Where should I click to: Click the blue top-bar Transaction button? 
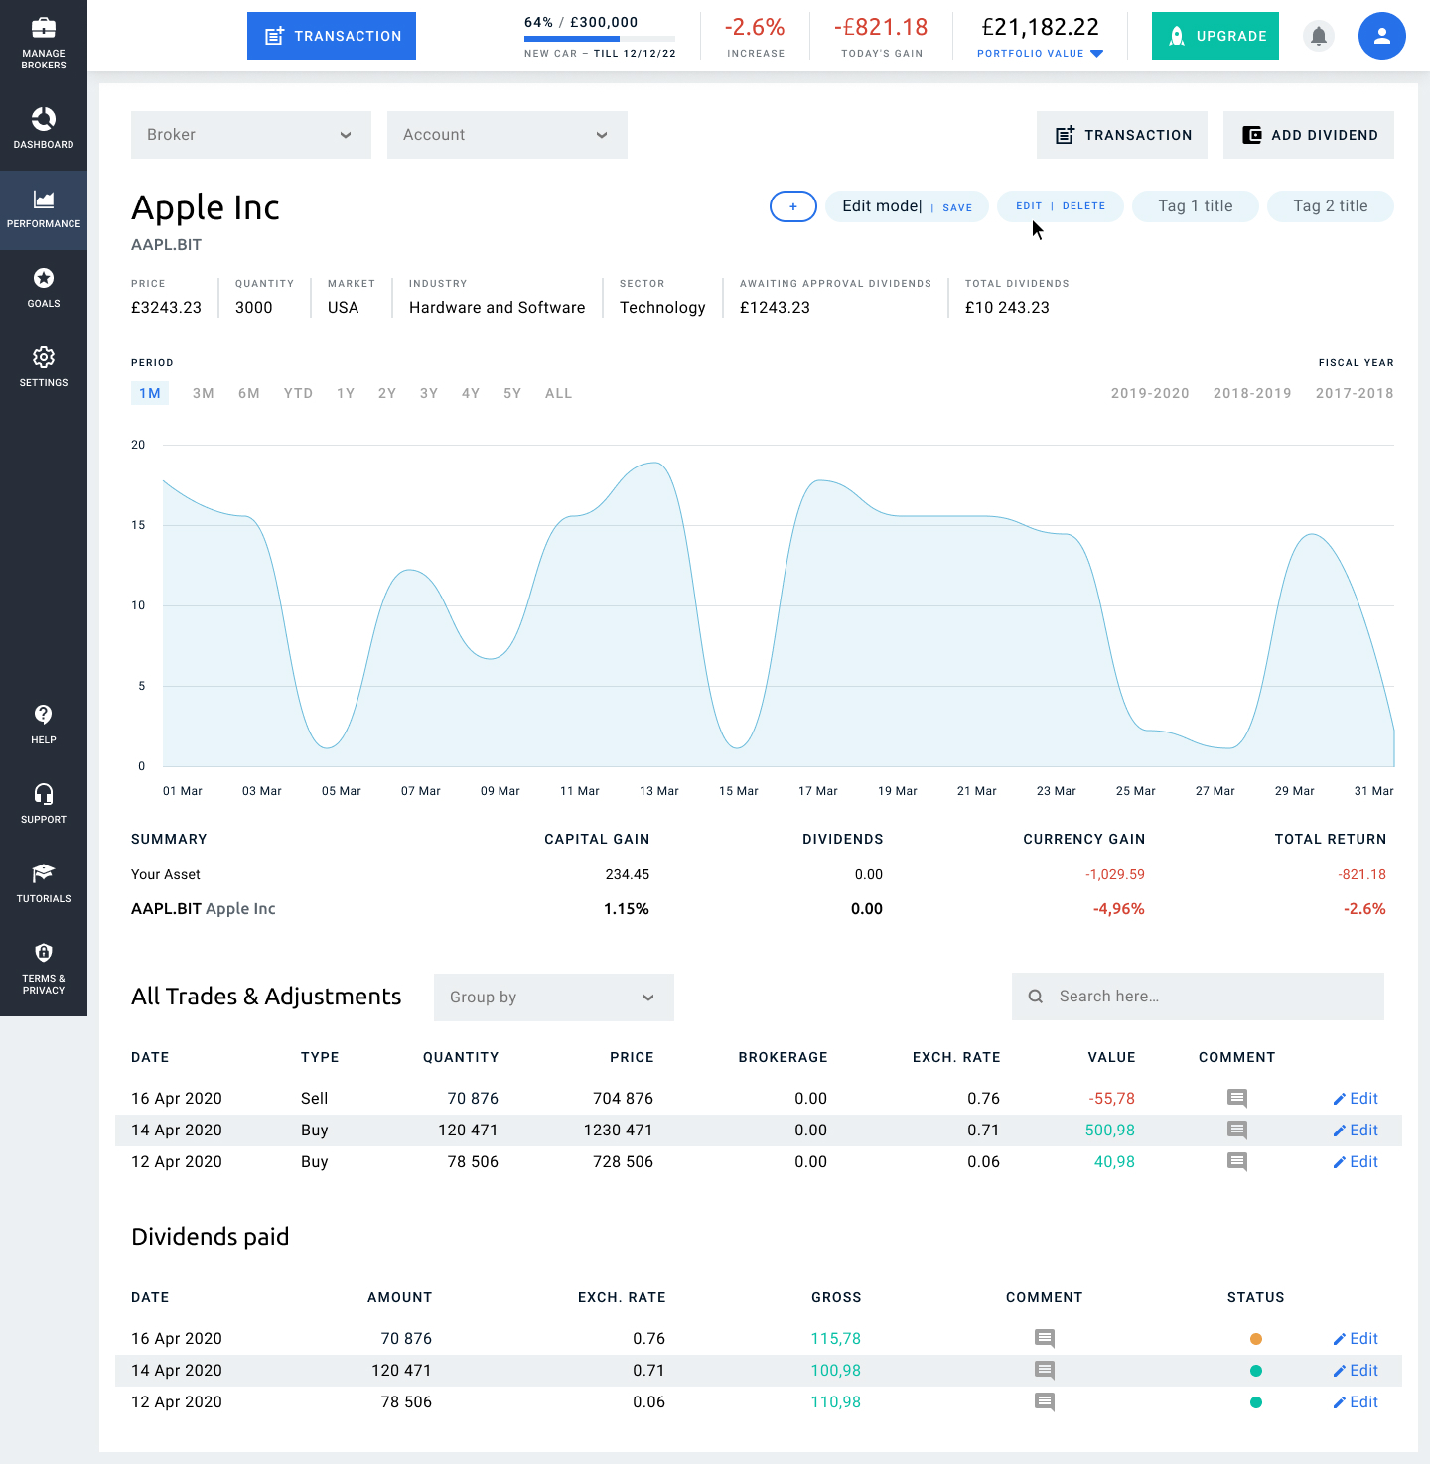click(x=332, y=36)
